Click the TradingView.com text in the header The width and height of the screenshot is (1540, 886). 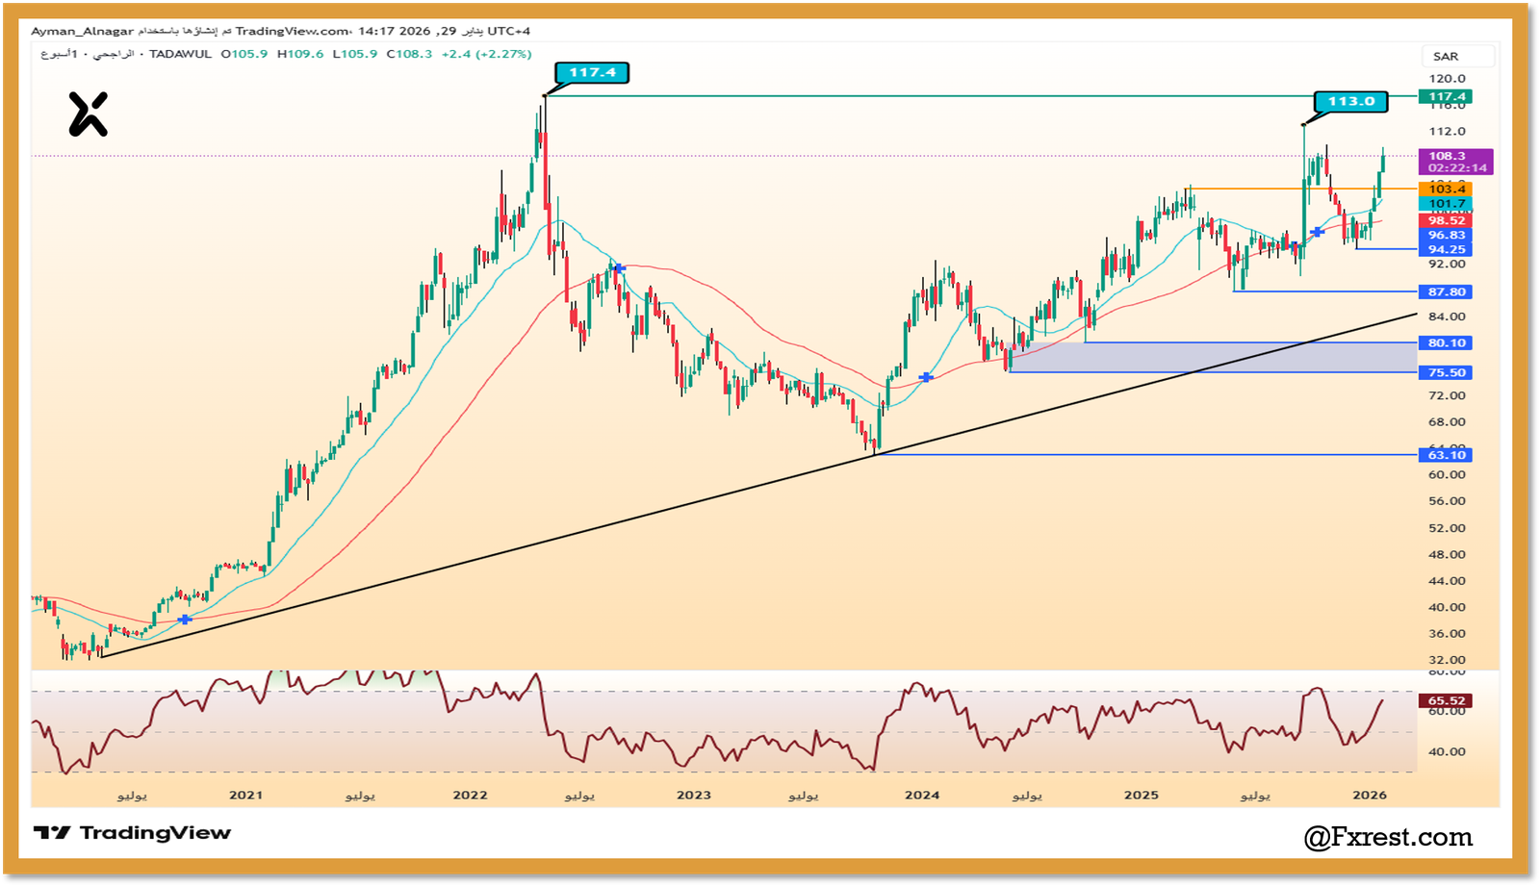click(293, 31)
